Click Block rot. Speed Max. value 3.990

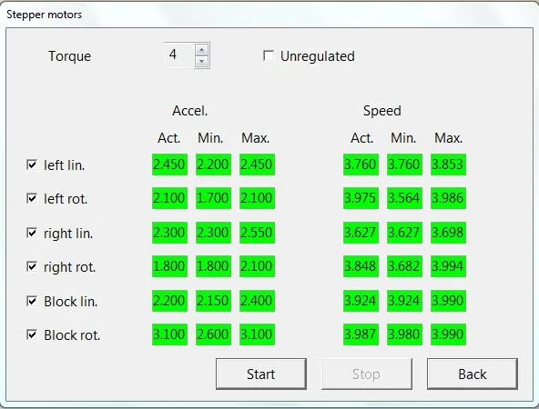point(448,334)
